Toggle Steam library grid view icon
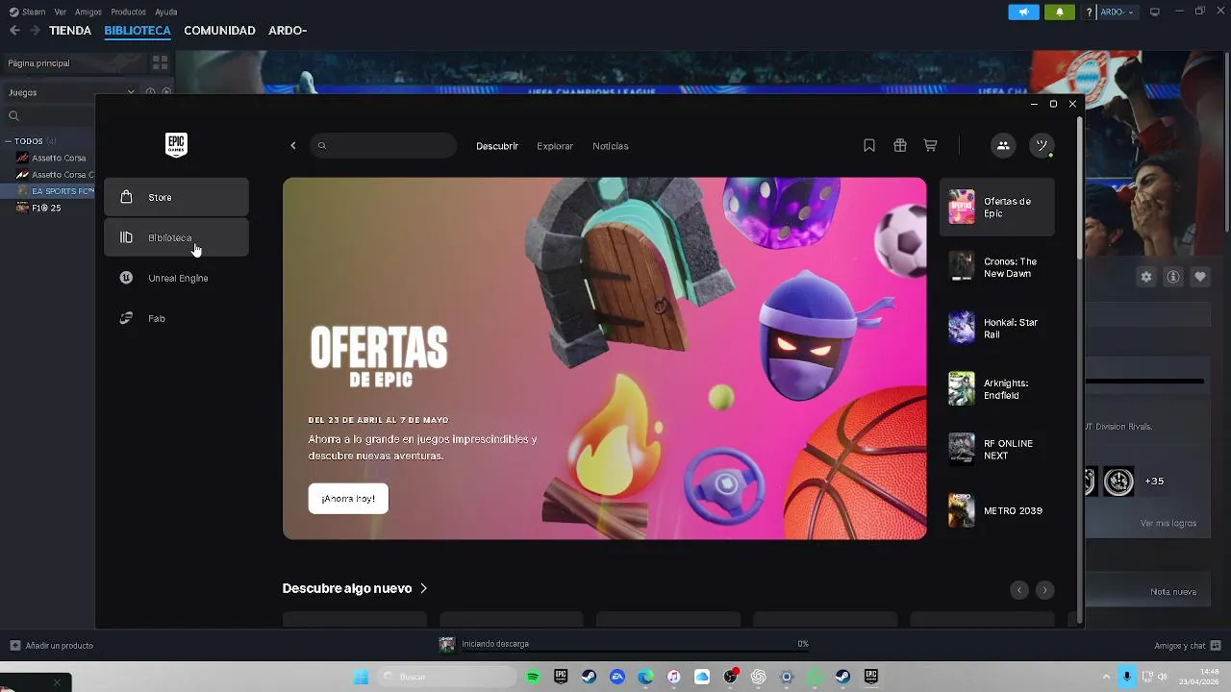Viewport: 1231px width, 692px height. tap(160, 62)
